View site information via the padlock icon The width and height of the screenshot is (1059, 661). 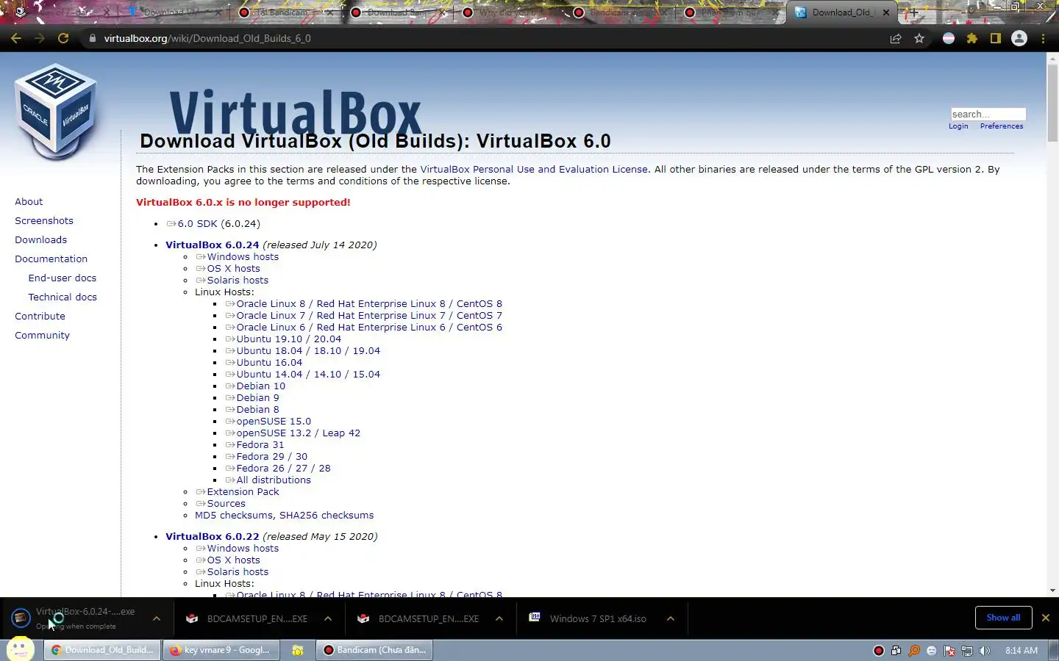92,38
